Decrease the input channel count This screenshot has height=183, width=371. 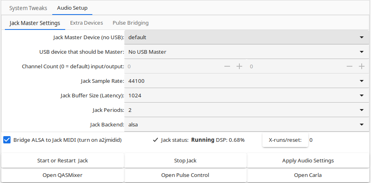(227, 66)
